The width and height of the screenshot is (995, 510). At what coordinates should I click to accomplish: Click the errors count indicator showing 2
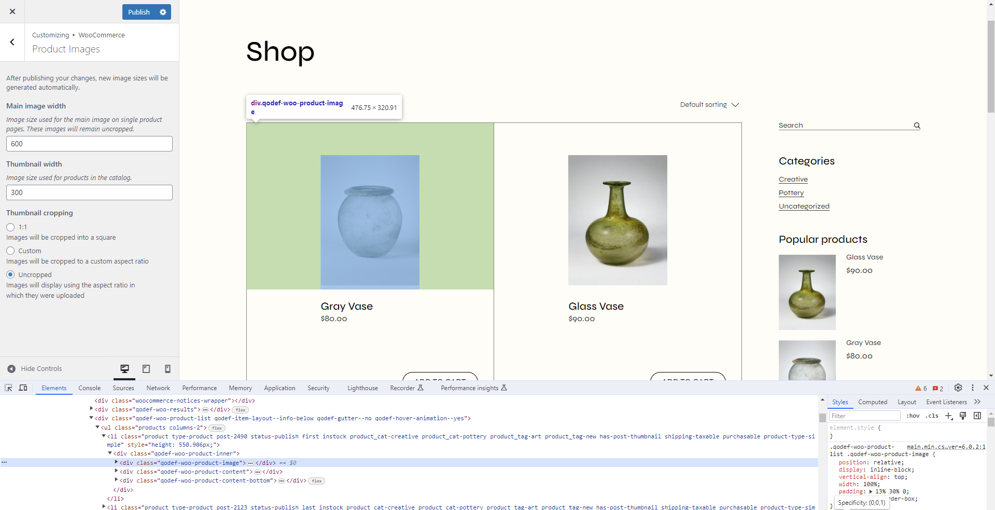(x=937, y=388)
